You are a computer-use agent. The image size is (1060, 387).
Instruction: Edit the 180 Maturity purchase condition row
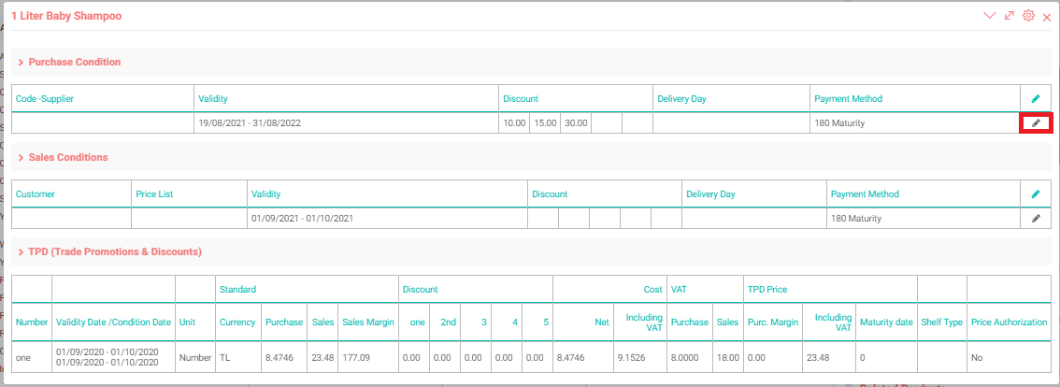(1035, 122)
